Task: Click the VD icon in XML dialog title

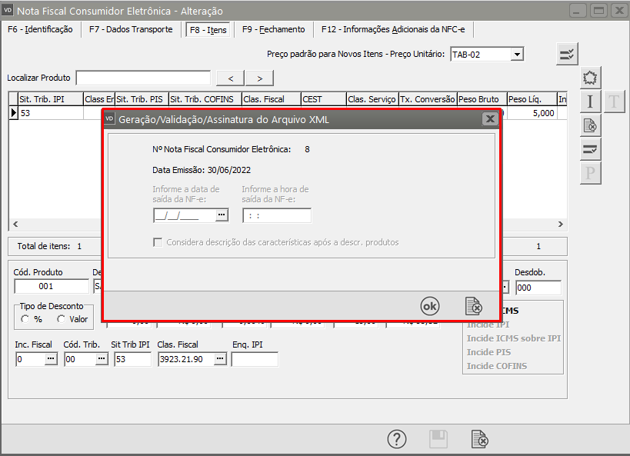Action: (109, 119)
